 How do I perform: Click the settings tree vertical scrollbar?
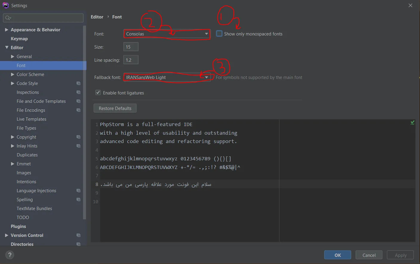[x=84, y=122]
